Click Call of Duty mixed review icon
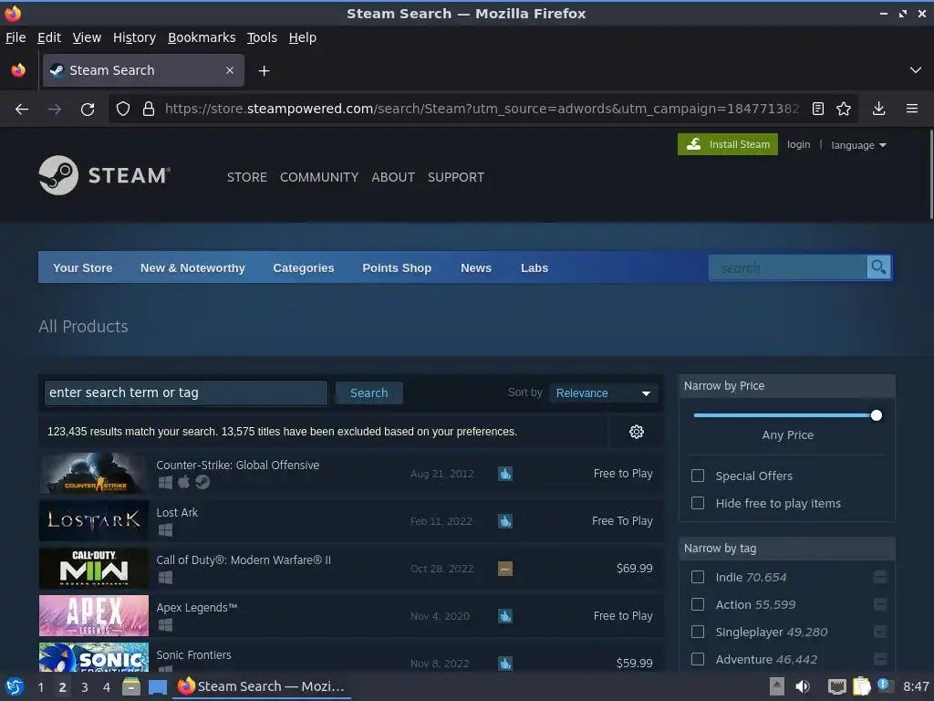 tap(505, 569)
